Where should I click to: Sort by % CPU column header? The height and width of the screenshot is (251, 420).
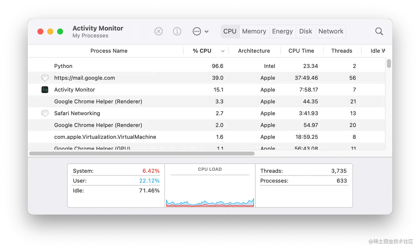pos(202,51)
